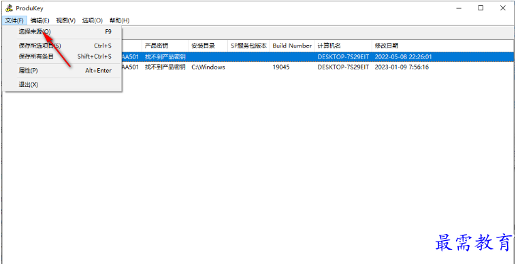Click DESKTOP-7S29EIT in the second row
Viewport: 518px width, 264px height.
click(x=343, y=67)
